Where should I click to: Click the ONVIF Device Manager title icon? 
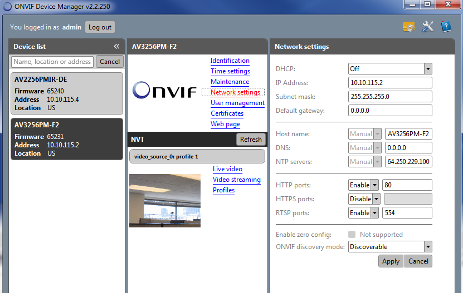point(7,6)
